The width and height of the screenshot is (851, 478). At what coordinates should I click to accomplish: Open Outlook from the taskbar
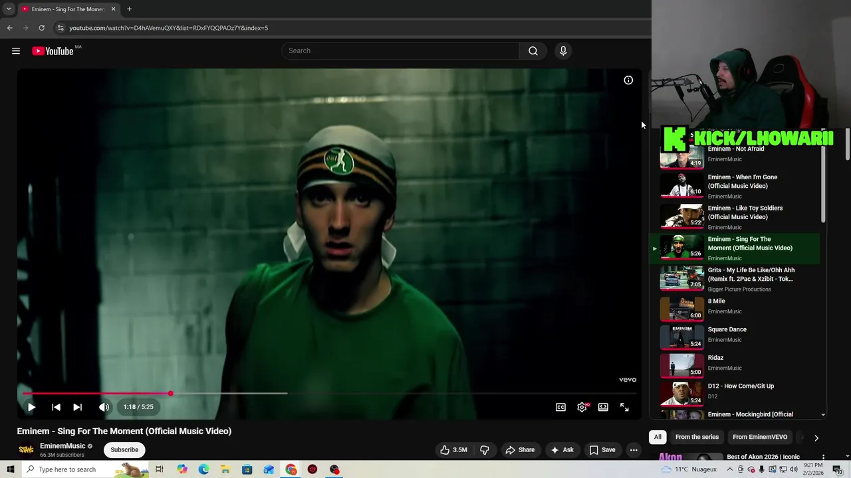point(269,469)
